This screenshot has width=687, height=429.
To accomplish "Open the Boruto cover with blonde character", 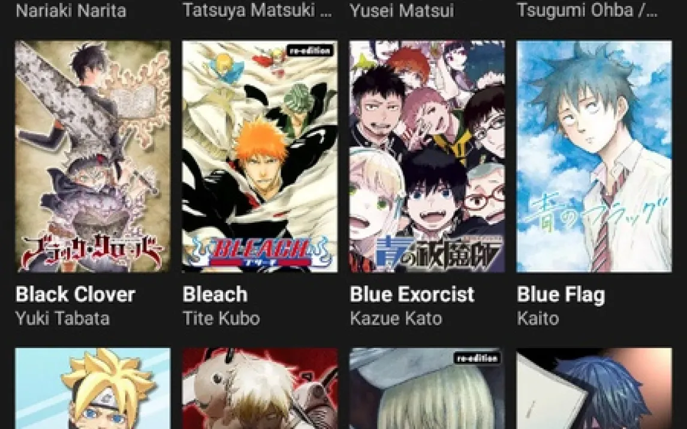I will click(x=92, y=389).
